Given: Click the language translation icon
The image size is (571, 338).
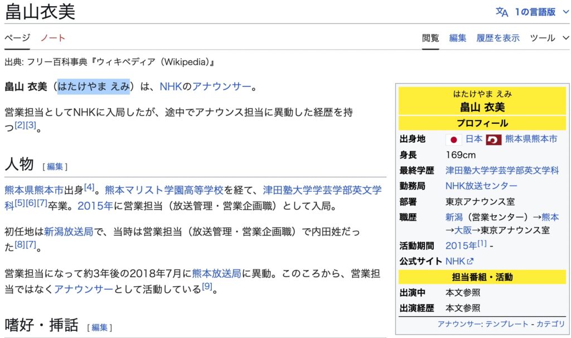Looking at the screenshot, I should (502, 12).
